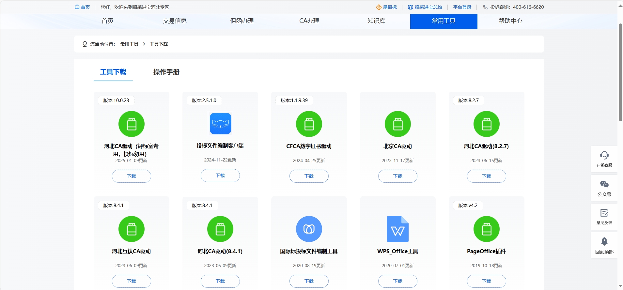The height and width of the screenshot is (290, 623).
Task: Click the 北京CA驱动 green icon
Action: point(397,124)
